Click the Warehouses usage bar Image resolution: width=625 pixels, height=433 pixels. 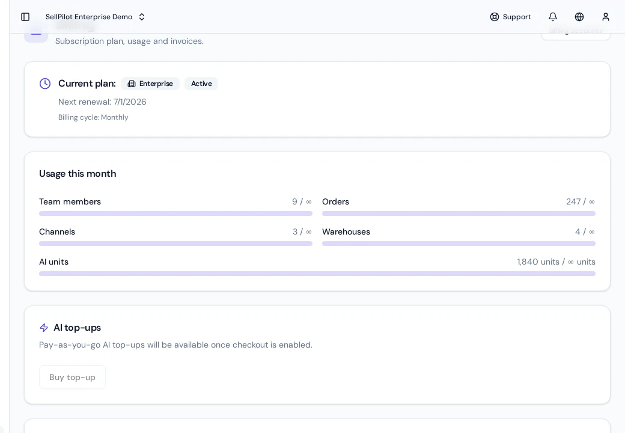[459, 244]
